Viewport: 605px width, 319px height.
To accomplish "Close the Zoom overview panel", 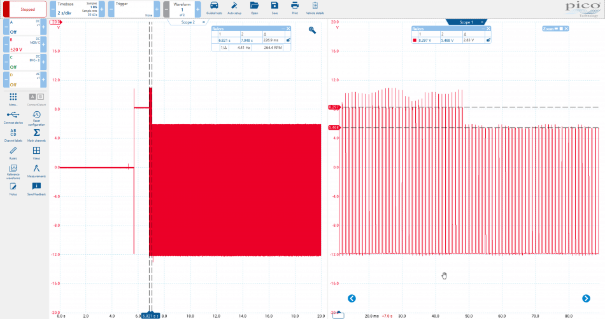I will click(566, 29).
